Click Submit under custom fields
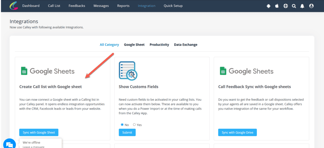324x148 pixels. click(x=127, y=132)
